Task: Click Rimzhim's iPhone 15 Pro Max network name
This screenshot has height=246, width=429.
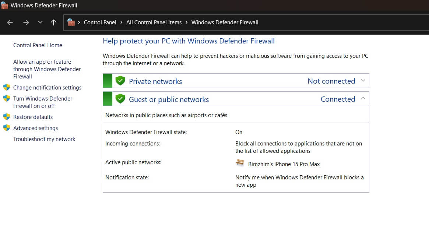Action: 284,164
